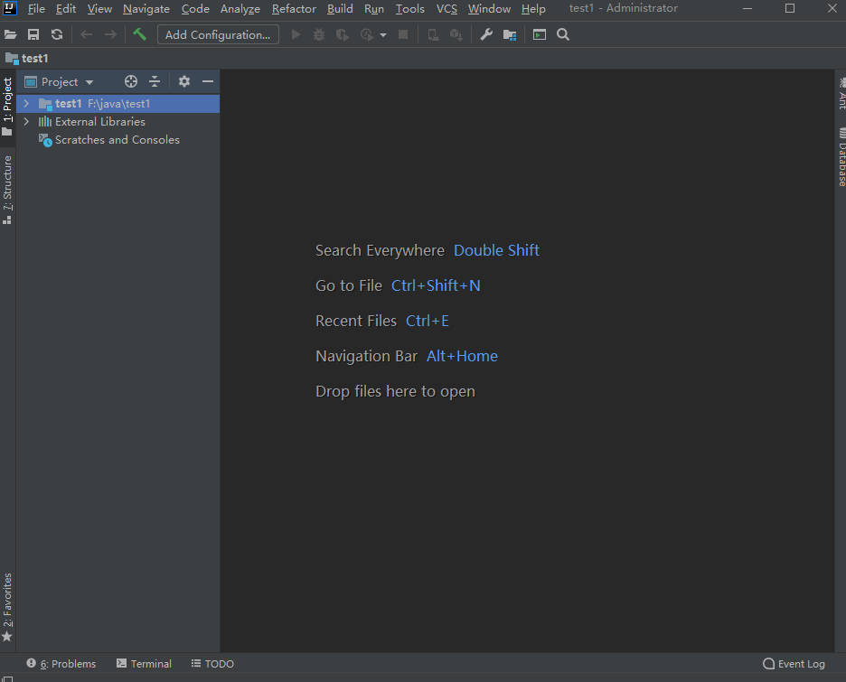
Task: Click the Save All disk icon
Action: [x=33, y=35]
